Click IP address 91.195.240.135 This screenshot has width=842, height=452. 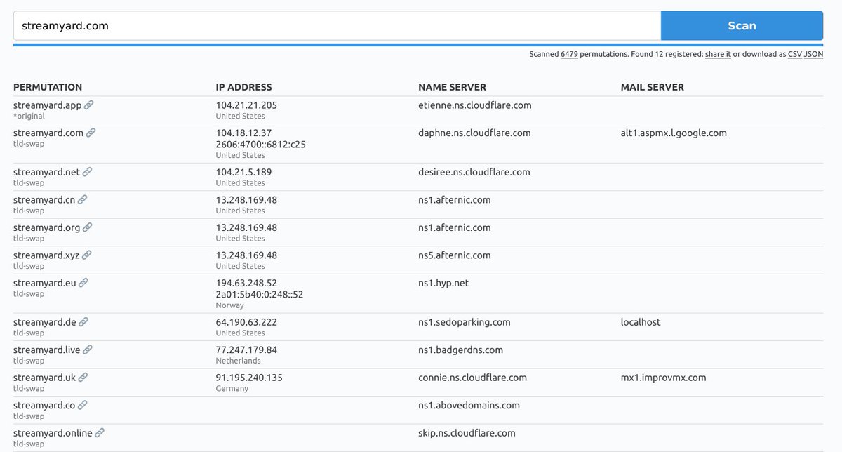249,378
